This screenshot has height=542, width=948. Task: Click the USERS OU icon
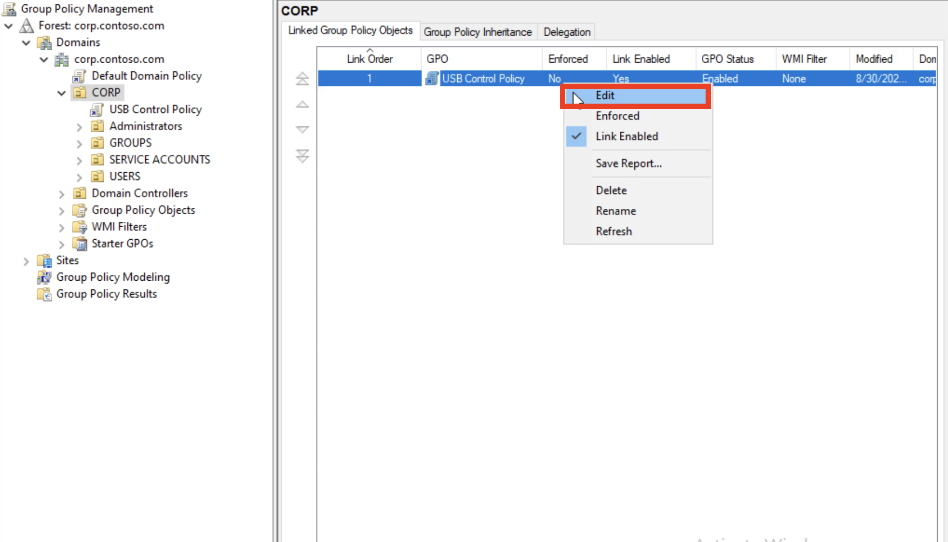click(98, 177)
